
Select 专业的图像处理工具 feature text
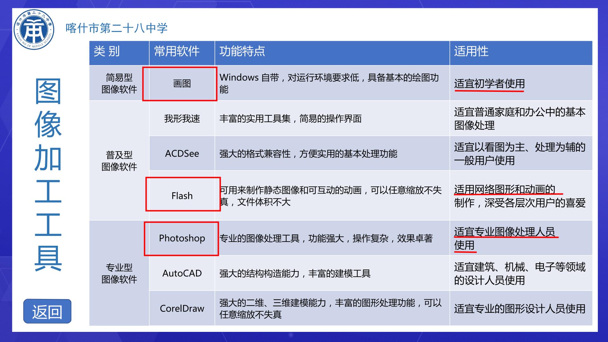326,238
